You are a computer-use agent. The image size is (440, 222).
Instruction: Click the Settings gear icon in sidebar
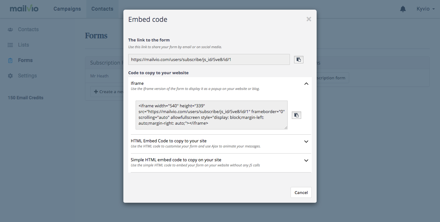(x=10, y=76)
